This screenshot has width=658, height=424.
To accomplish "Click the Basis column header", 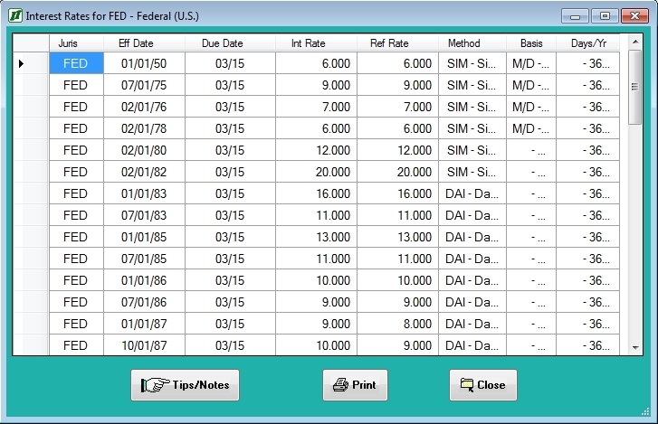I will (531, 43).
